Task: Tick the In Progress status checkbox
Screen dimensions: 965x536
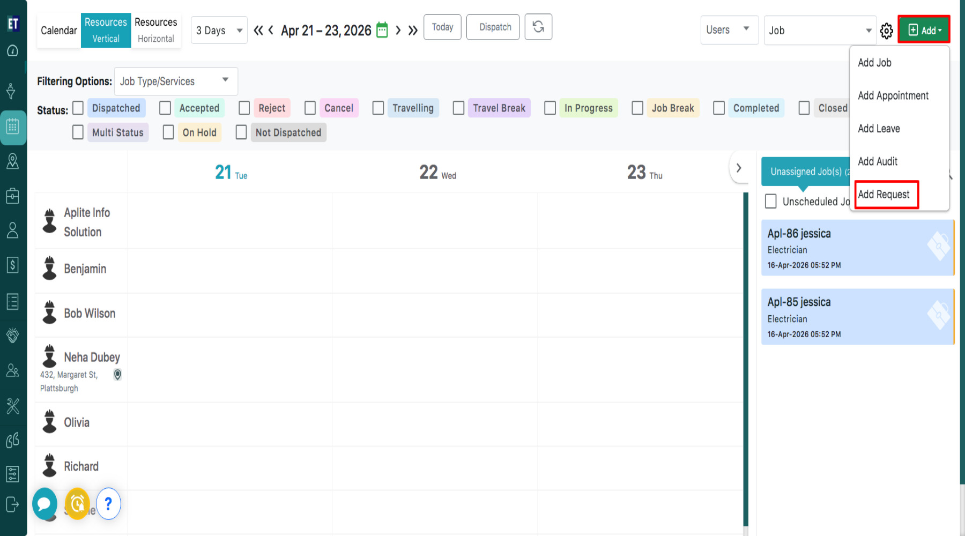Action: 550,108
